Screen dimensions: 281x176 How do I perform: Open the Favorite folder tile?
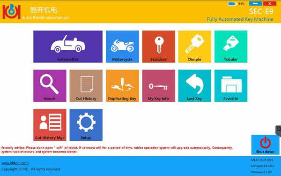[x=231, y=86]
